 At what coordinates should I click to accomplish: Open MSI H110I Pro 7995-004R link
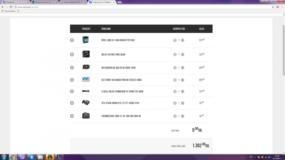pyautogui.click(x=113, y=55)
